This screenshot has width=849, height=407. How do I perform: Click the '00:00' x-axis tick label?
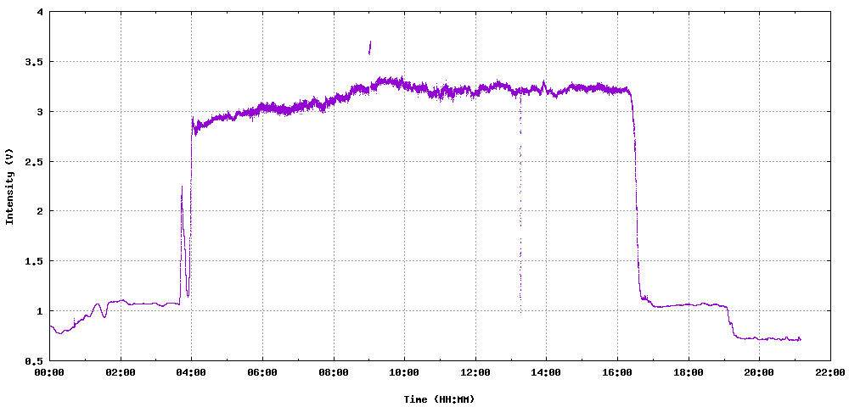point(49,372)
